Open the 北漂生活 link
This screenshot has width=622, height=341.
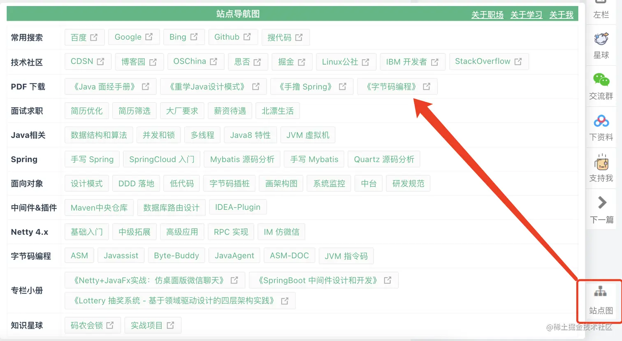click(277, 111)
